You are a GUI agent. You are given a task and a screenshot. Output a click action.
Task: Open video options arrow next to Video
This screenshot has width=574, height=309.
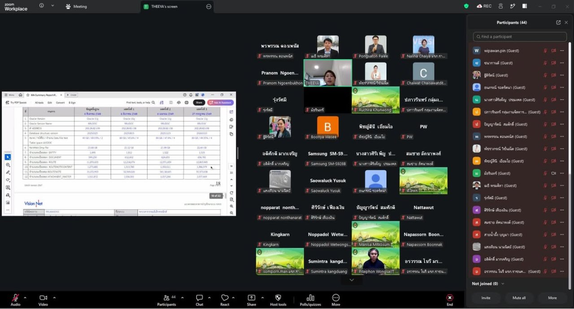(54, 297)
